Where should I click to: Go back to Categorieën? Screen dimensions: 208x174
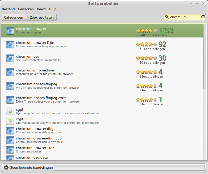(x=14, y=17)
